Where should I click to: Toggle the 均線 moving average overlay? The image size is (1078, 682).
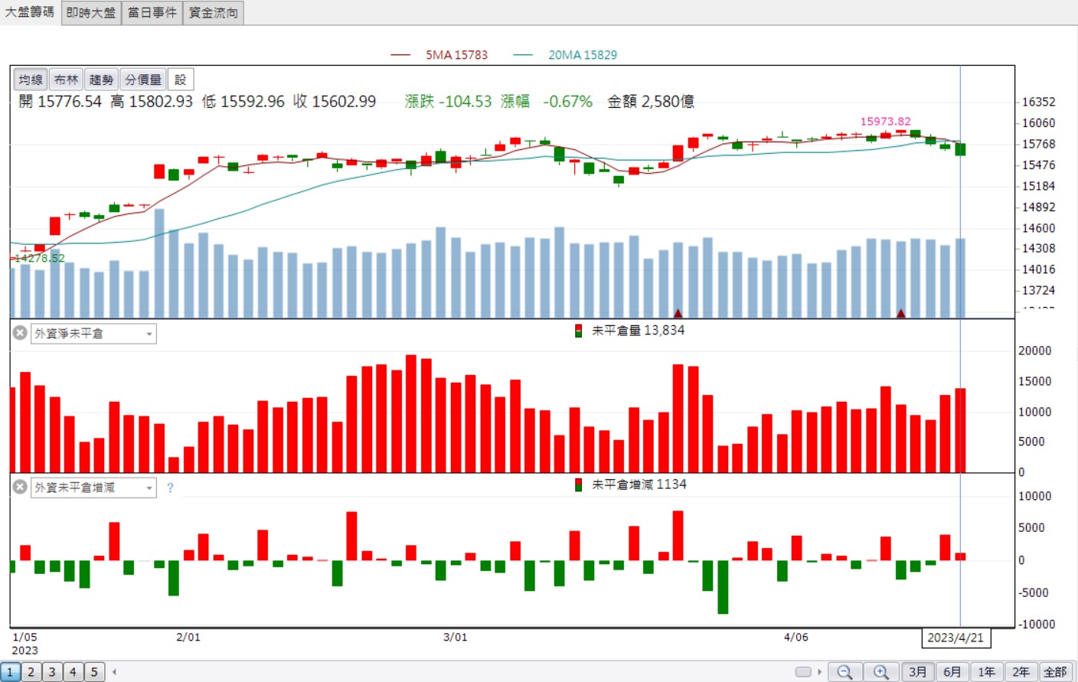[x=31, y=80]
